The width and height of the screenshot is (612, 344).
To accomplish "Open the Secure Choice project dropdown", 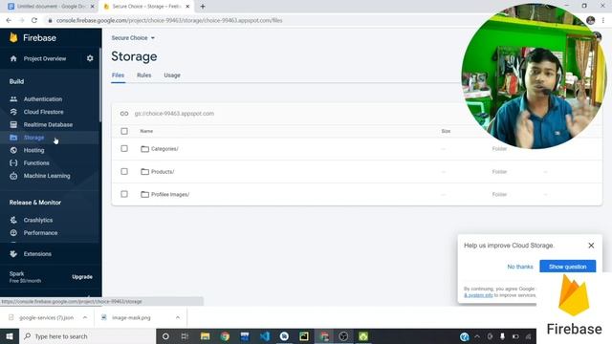I will click(x=133, y=38).
